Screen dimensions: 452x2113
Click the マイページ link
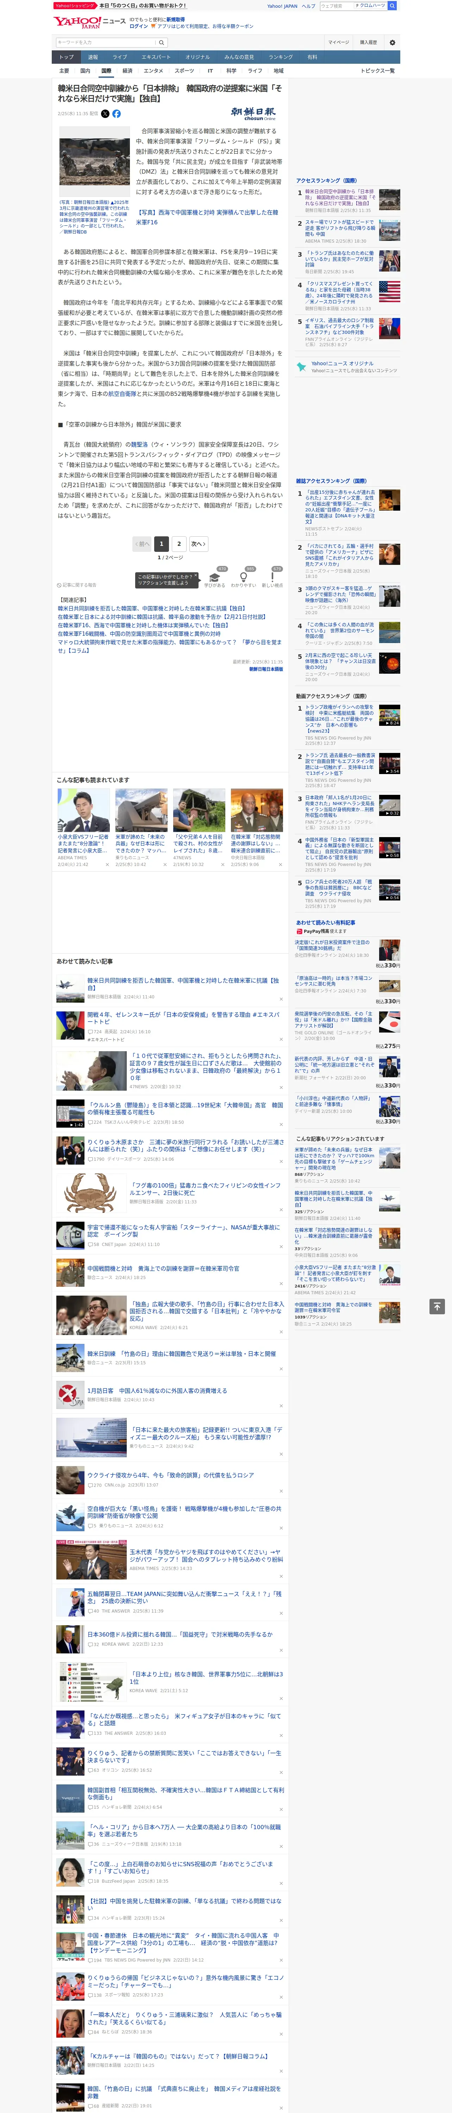pyautogui.click(x=338, y=43)
